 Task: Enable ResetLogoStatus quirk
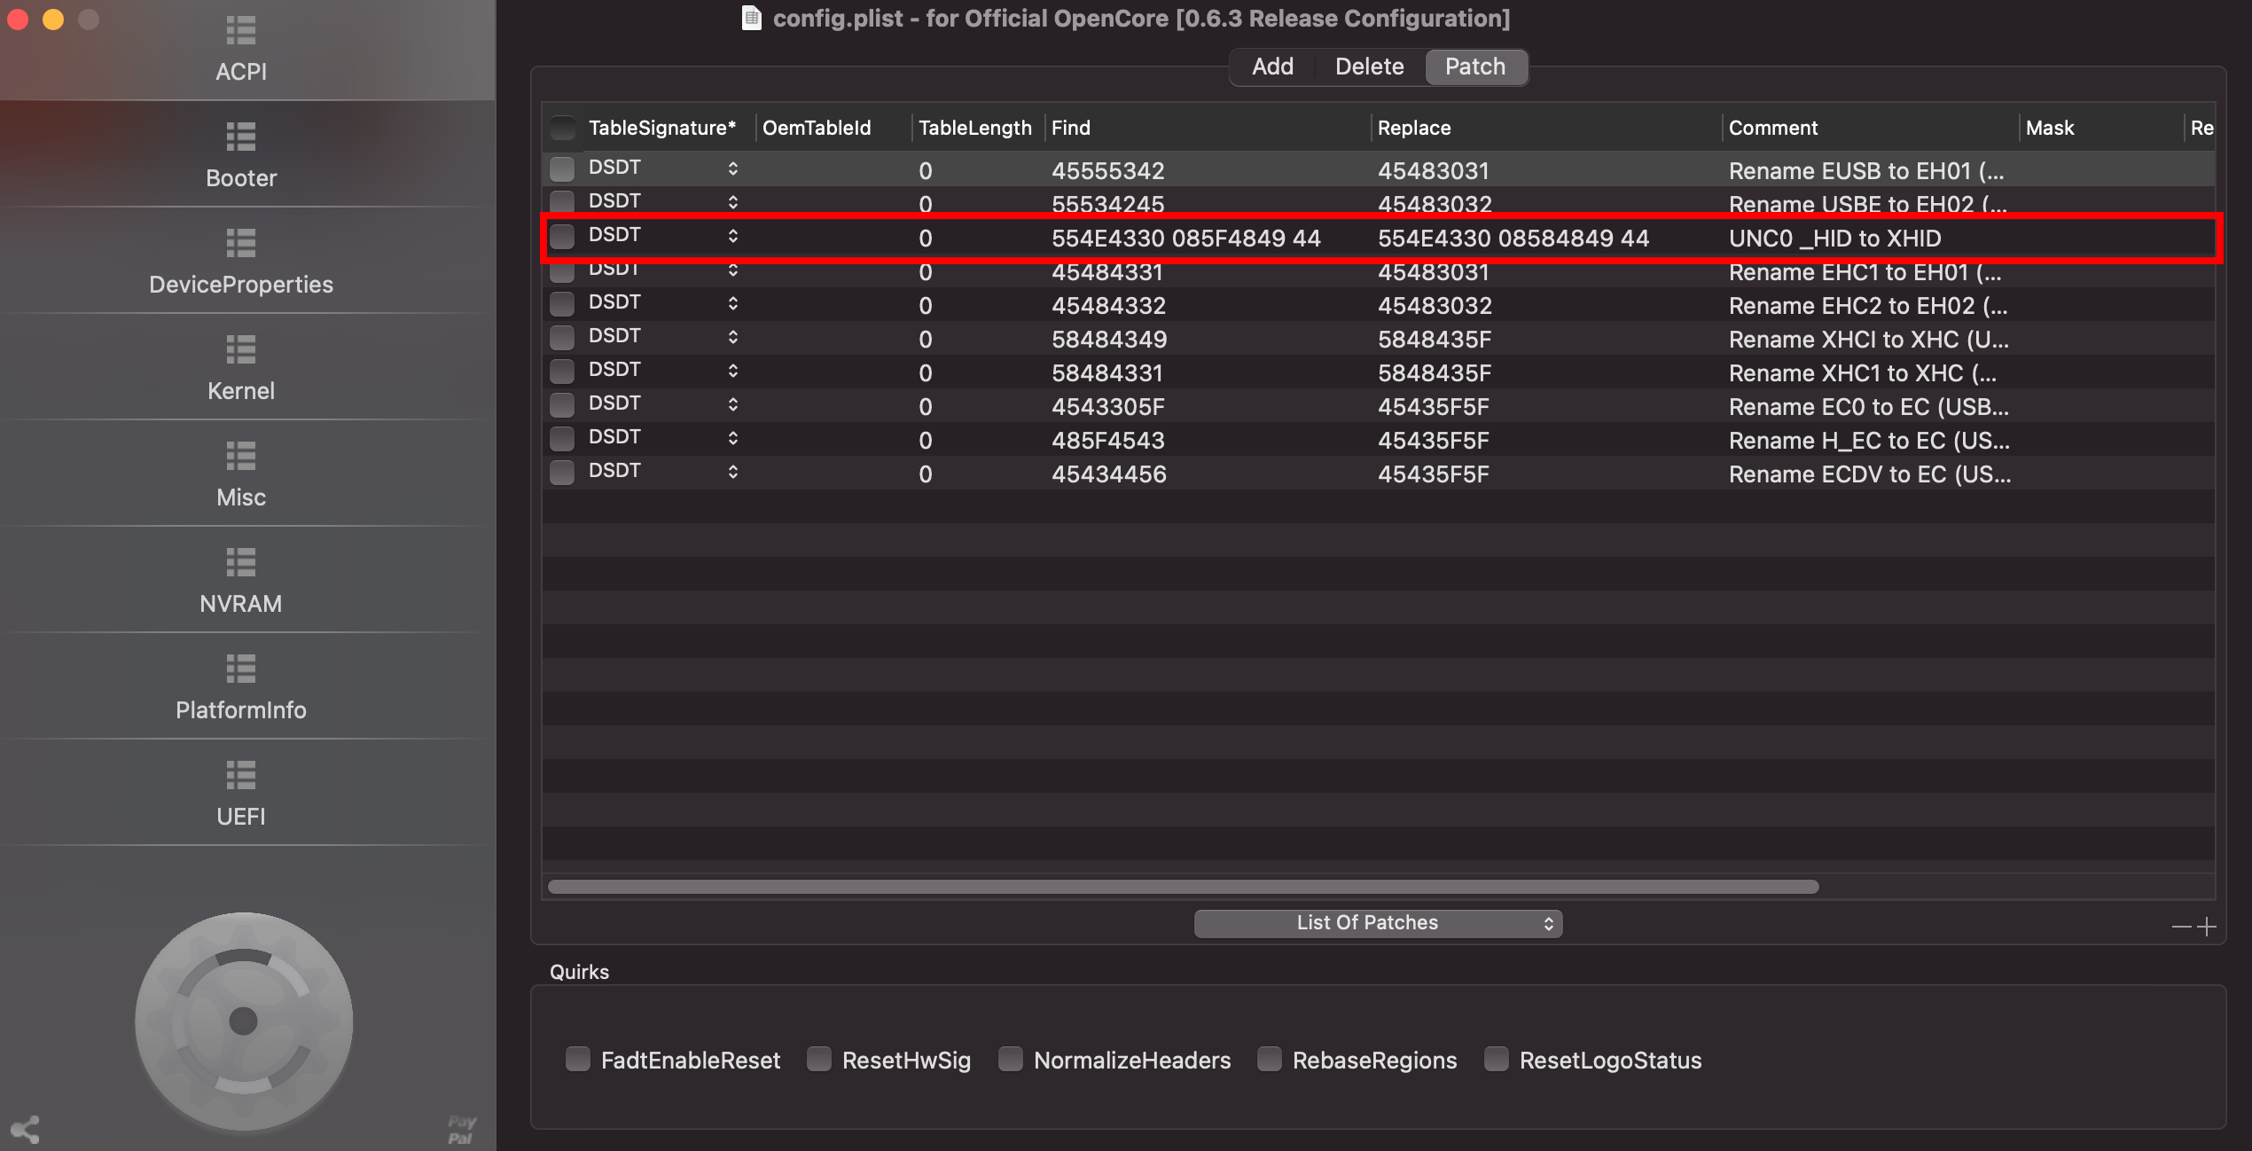[1497, 1059]
